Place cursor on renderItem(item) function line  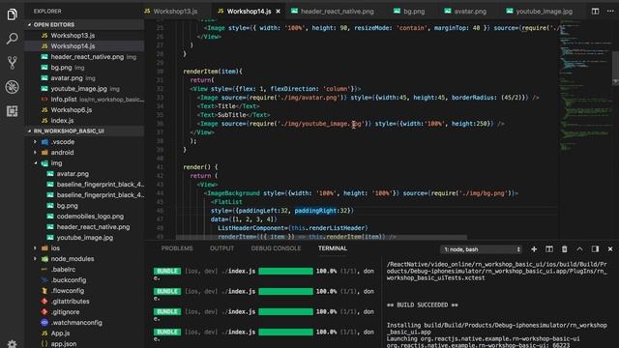[x=213, y=72]
